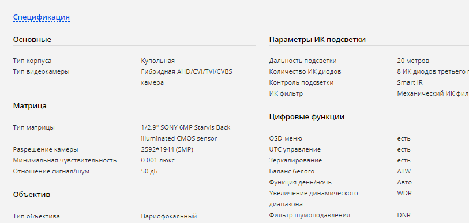This screenshot has width=469, height=223.
Task: Click the есть value beside OSD-меню
Action: click(x=404, y=139)
